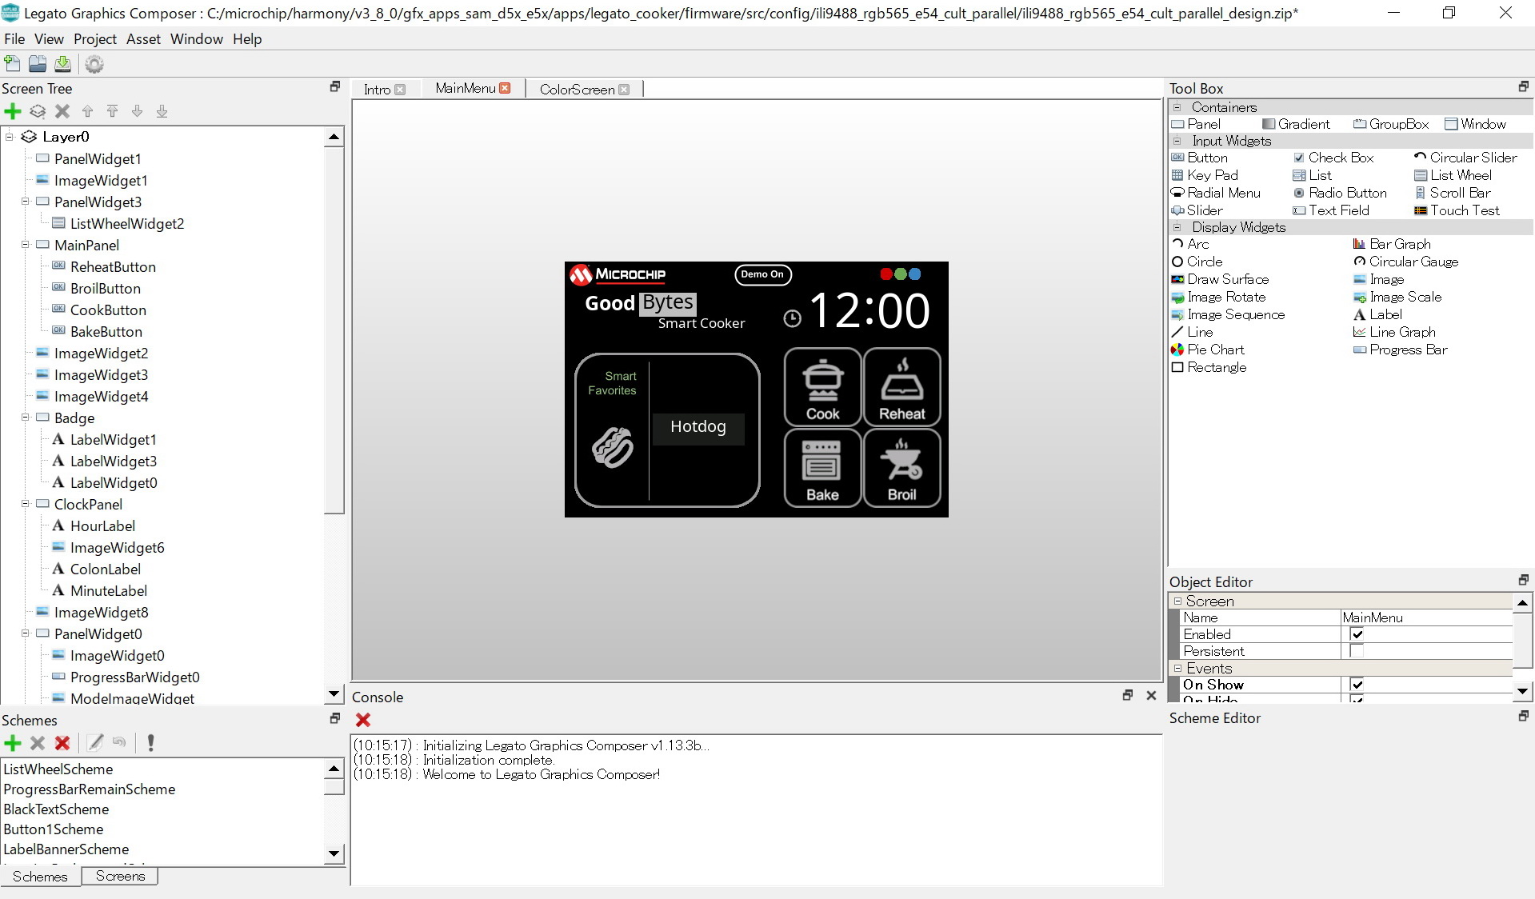
Task: Select the Image Rotate widget
Action: (1218, 297)
